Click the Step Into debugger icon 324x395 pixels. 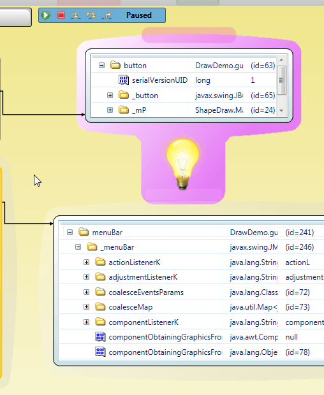point(75,16)
